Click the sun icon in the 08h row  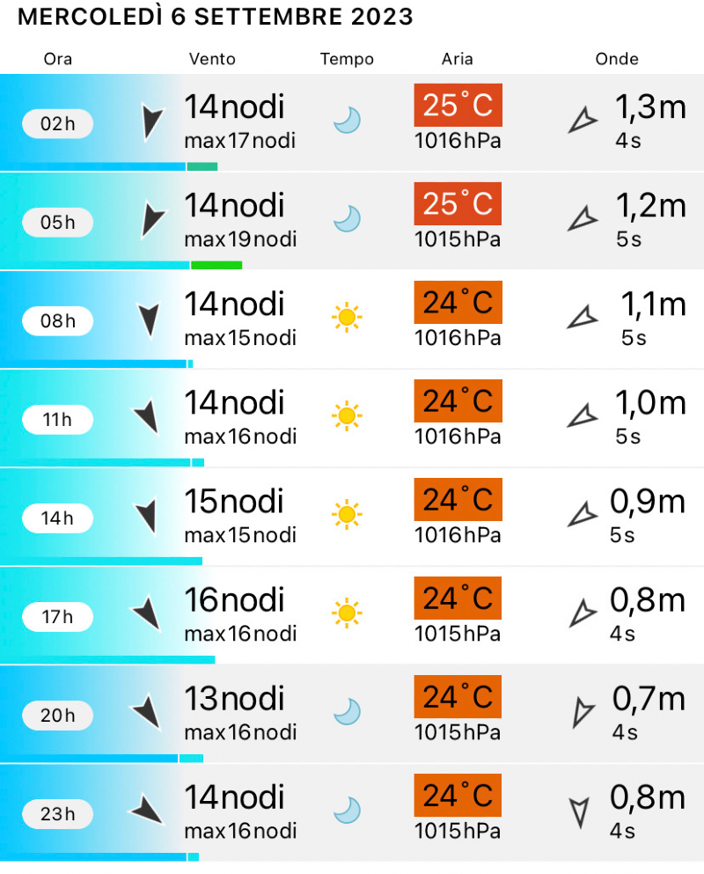coord(348,316)
